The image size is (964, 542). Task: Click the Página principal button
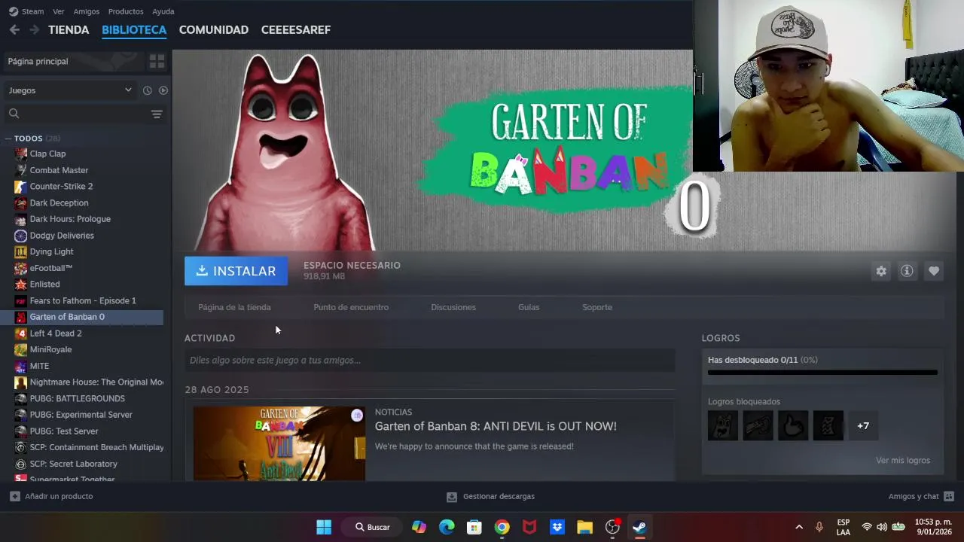72,61
